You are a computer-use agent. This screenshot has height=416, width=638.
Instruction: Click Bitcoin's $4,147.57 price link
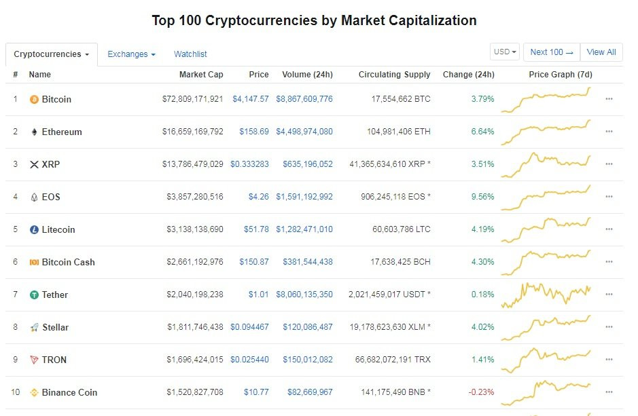coord(250,99)
